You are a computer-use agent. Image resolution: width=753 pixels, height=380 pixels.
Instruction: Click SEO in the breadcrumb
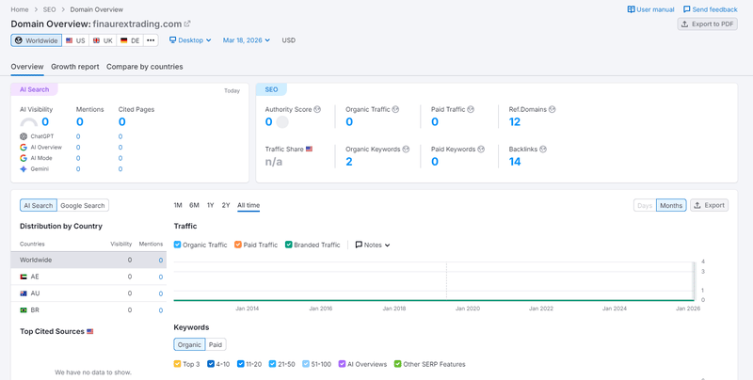[x=50, y=9]
